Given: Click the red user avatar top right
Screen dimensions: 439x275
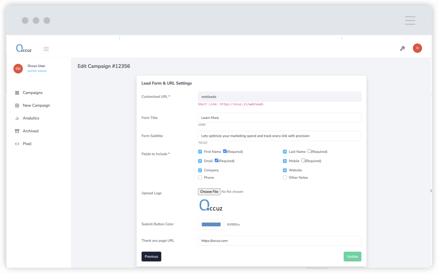Looking at the screenshot, I should coord(417,48).
